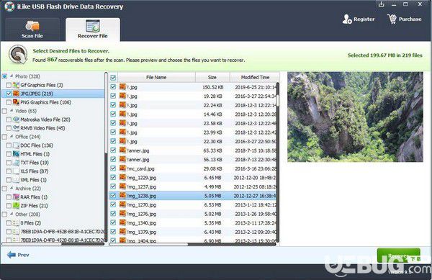The height and width of the screenshot is (280, 432).
Task: Check the GIF Graphics Files checkbox
Action: coord(9,85)
